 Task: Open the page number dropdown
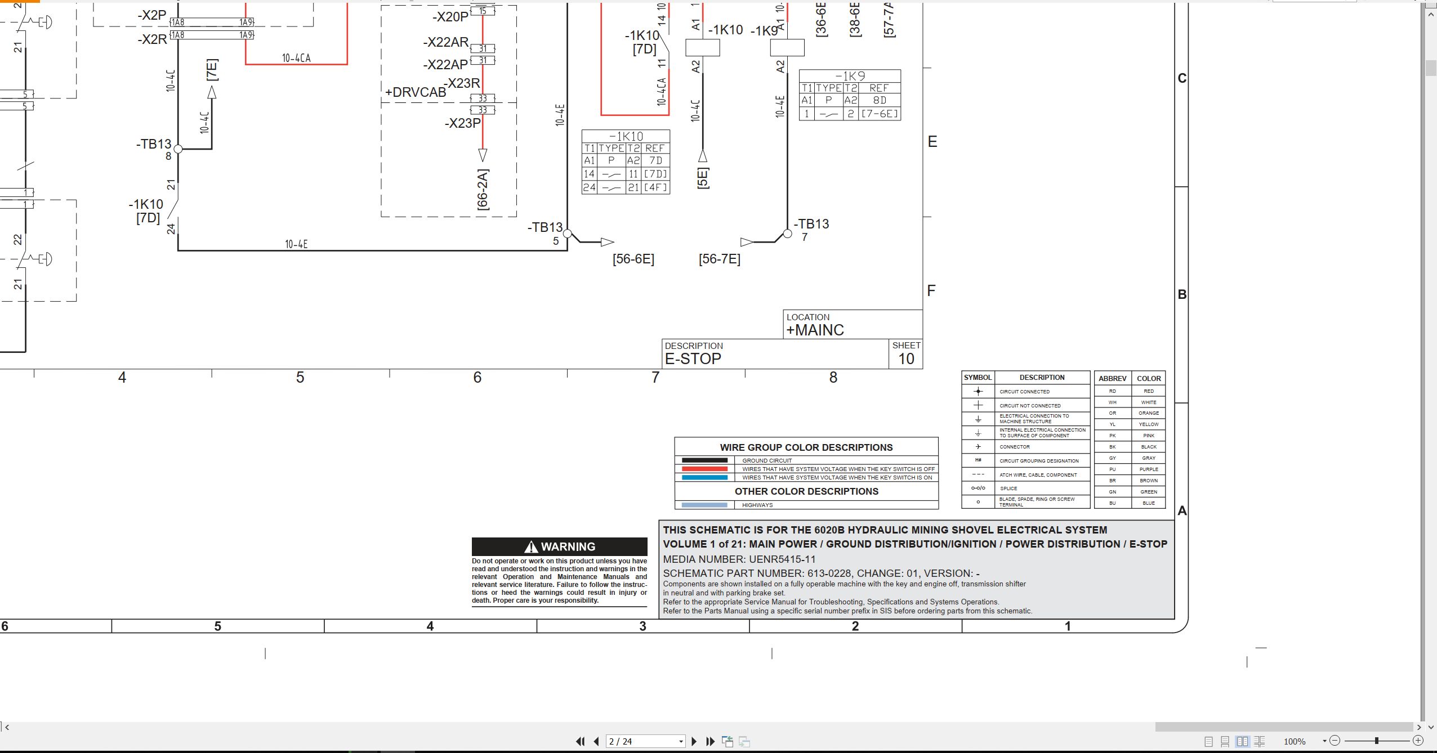pos(681,742)
